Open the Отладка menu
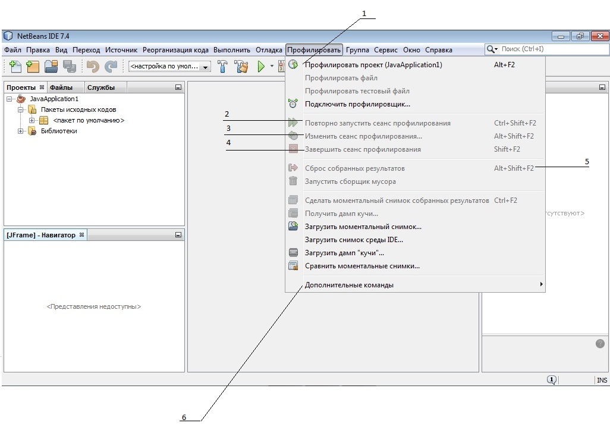Screen dimensions: 610x448 (x=269, y=50)
